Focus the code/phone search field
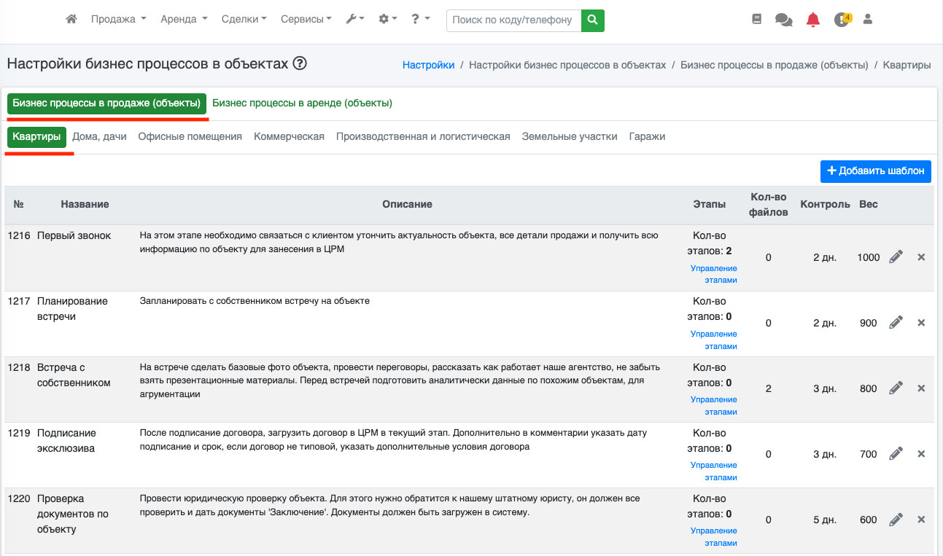The height and width of the screenshot is (556, 943). [x=513, y=20]
